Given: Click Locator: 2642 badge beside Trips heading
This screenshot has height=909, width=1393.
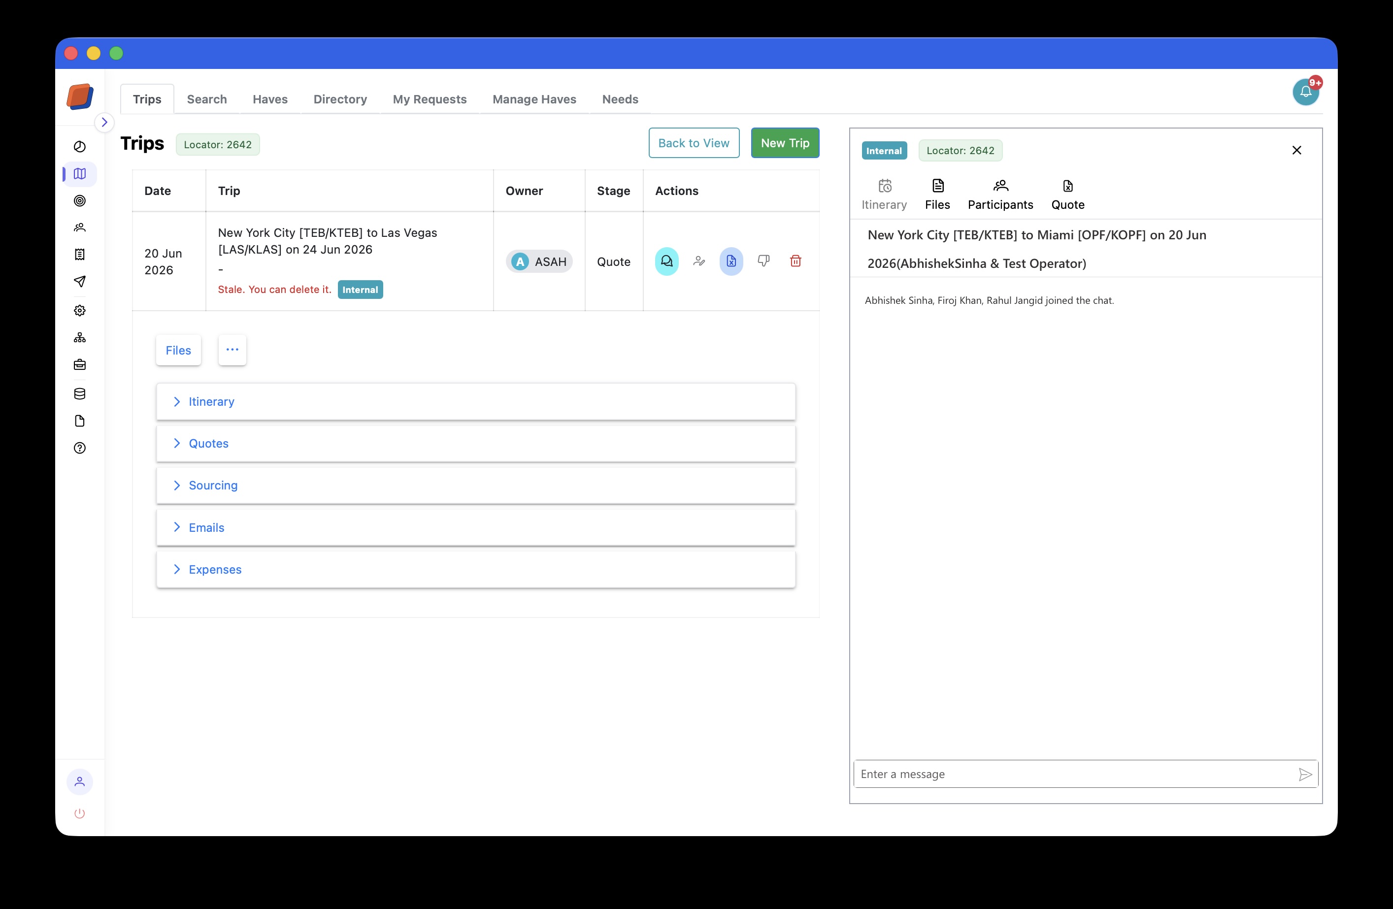Looking at the screenshot, I should click(x=218, y=144).
